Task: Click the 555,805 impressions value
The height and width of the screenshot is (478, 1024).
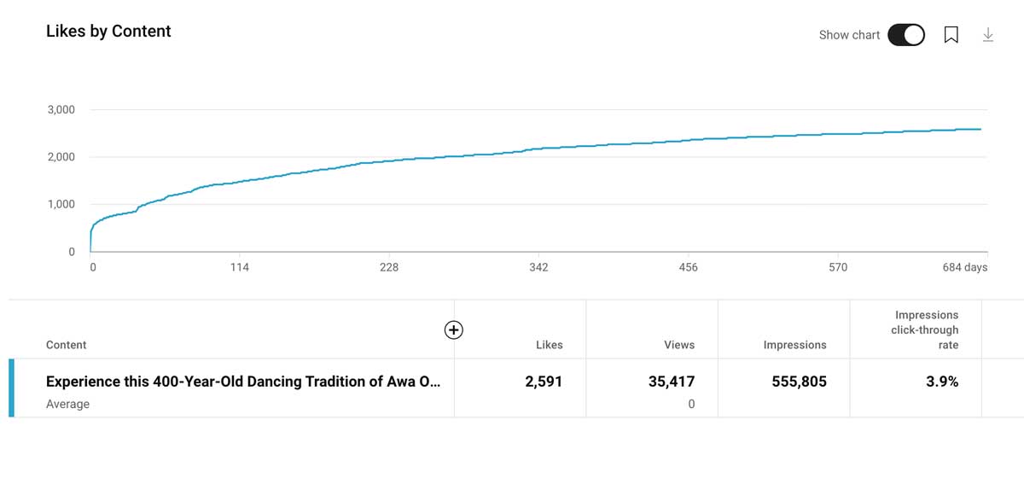Action: pos(799,382)
